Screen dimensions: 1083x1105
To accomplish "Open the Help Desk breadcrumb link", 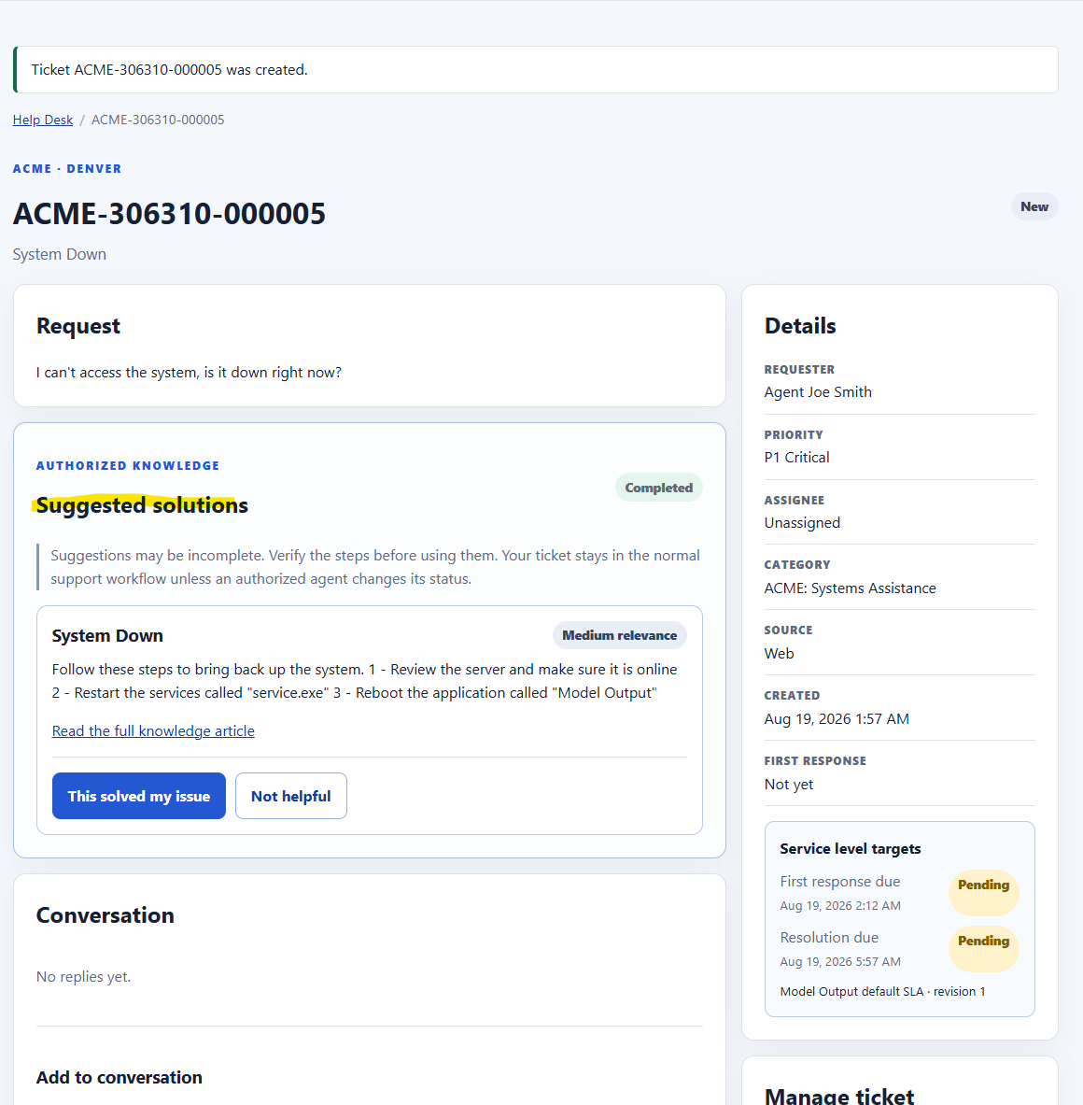I will tap(42, 120).
